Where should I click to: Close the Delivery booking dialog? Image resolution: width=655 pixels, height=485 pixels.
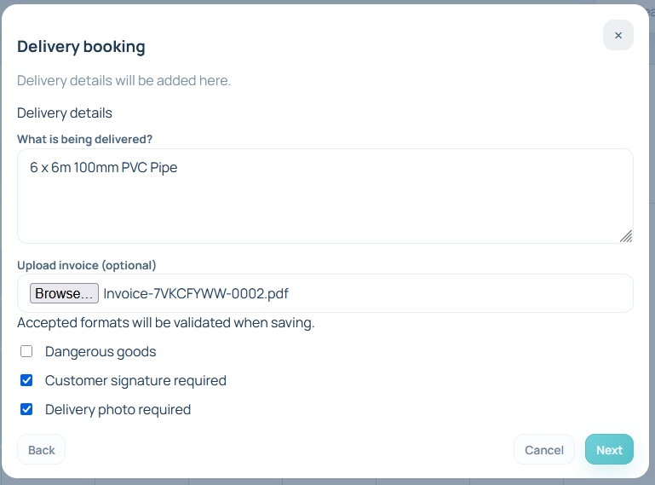[x=618, y=35]
